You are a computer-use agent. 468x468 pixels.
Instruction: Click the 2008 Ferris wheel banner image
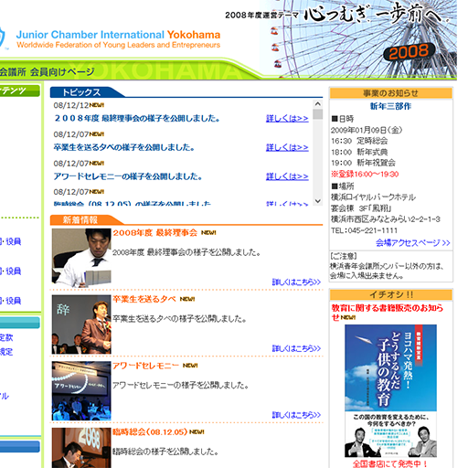click(x=358, y=39)
